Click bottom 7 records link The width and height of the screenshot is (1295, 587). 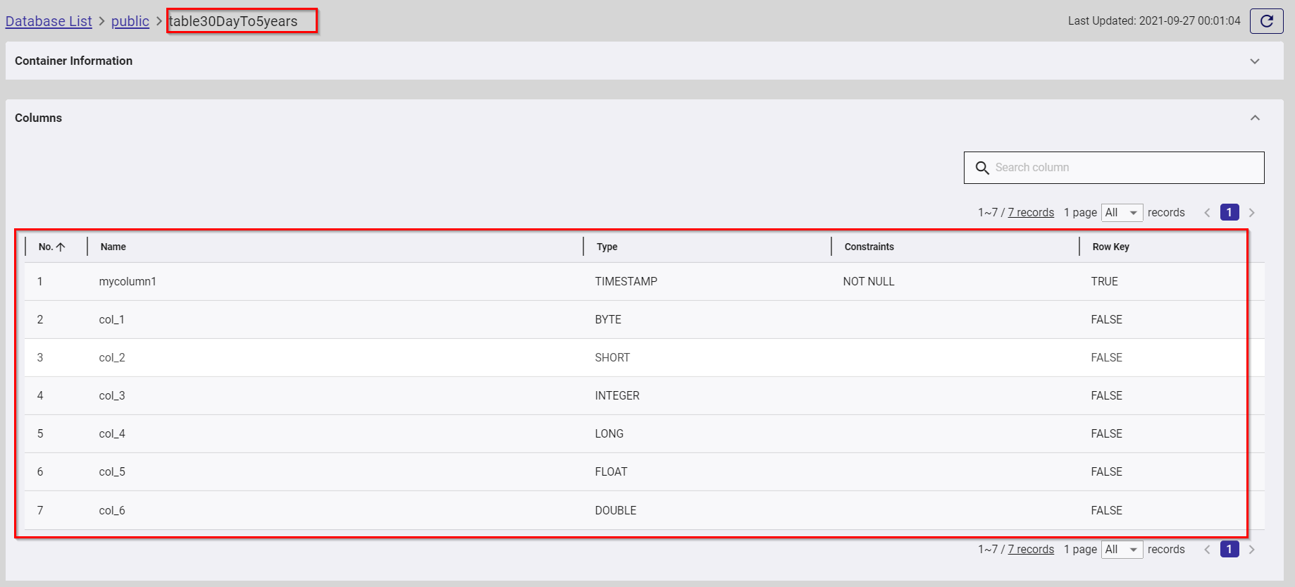point(1031,550)
